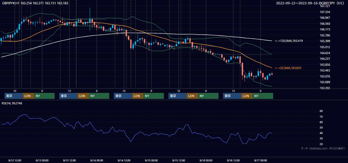
Task: Select the 164.237 price axis label
Action: (325, 59)
